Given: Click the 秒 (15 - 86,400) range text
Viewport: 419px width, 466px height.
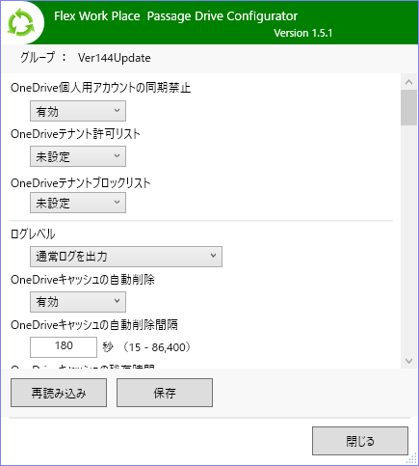Looking at the screenshot, I should point(147,347).
